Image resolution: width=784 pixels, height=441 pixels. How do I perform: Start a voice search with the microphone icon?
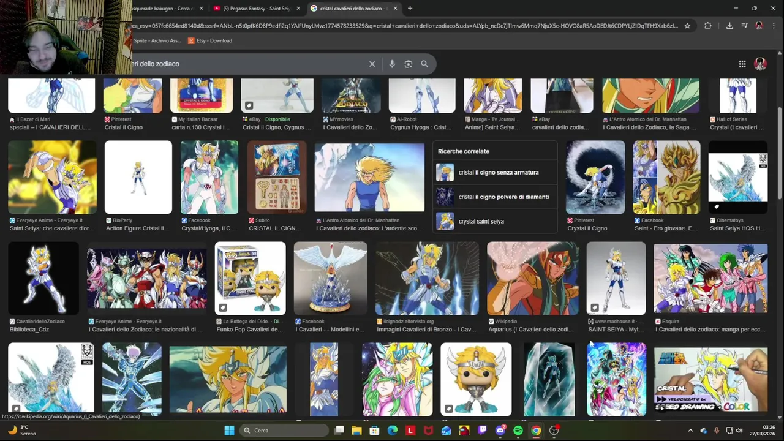(392, 64)
